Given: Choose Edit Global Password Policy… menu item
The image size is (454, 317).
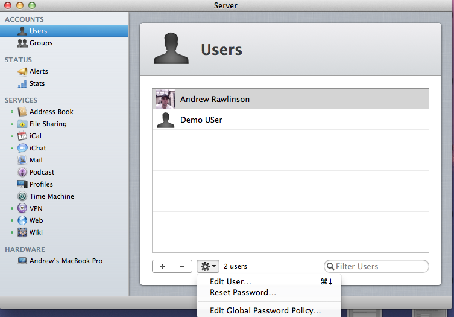Looking at the screenshot, I should click(x=270, y=310).
